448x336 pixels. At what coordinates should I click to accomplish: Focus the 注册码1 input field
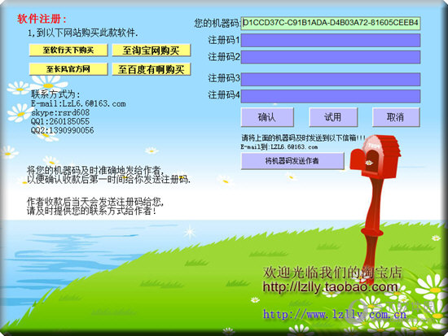(x=331, y=40)
